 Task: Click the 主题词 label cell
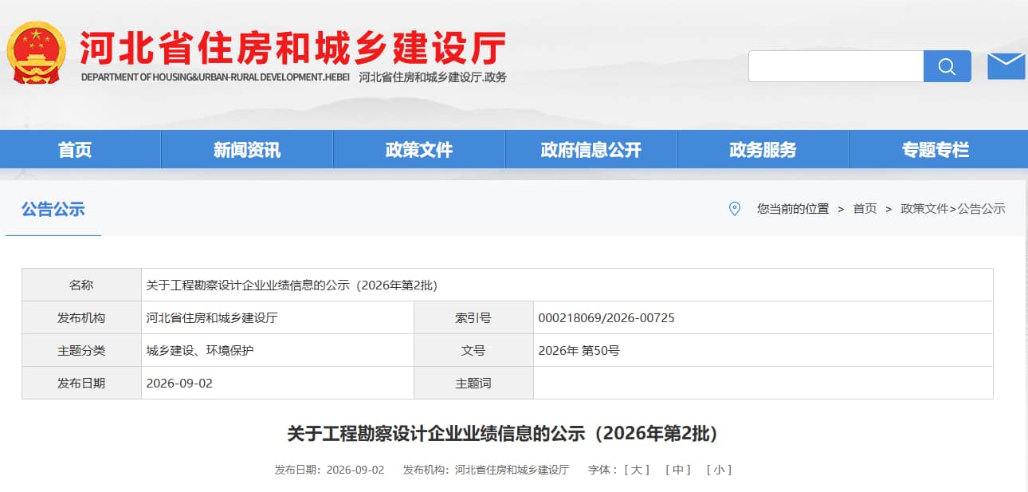click(x=473, y=383)
